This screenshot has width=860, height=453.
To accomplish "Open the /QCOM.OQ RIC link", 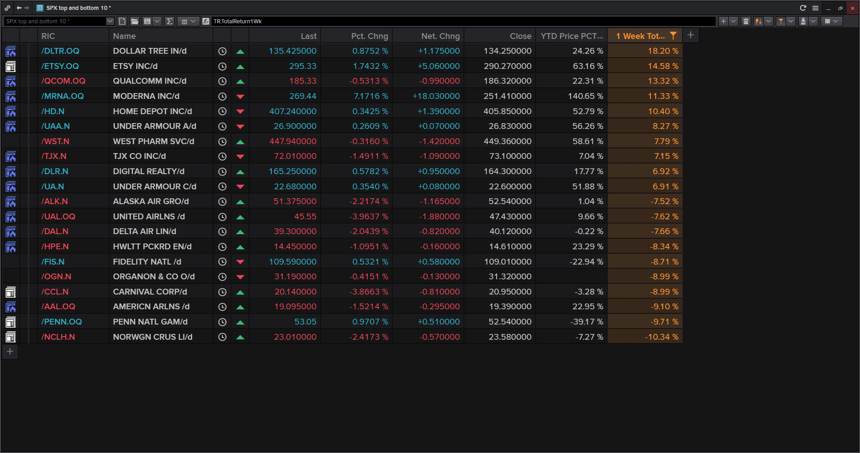I will tap(63, 81).
